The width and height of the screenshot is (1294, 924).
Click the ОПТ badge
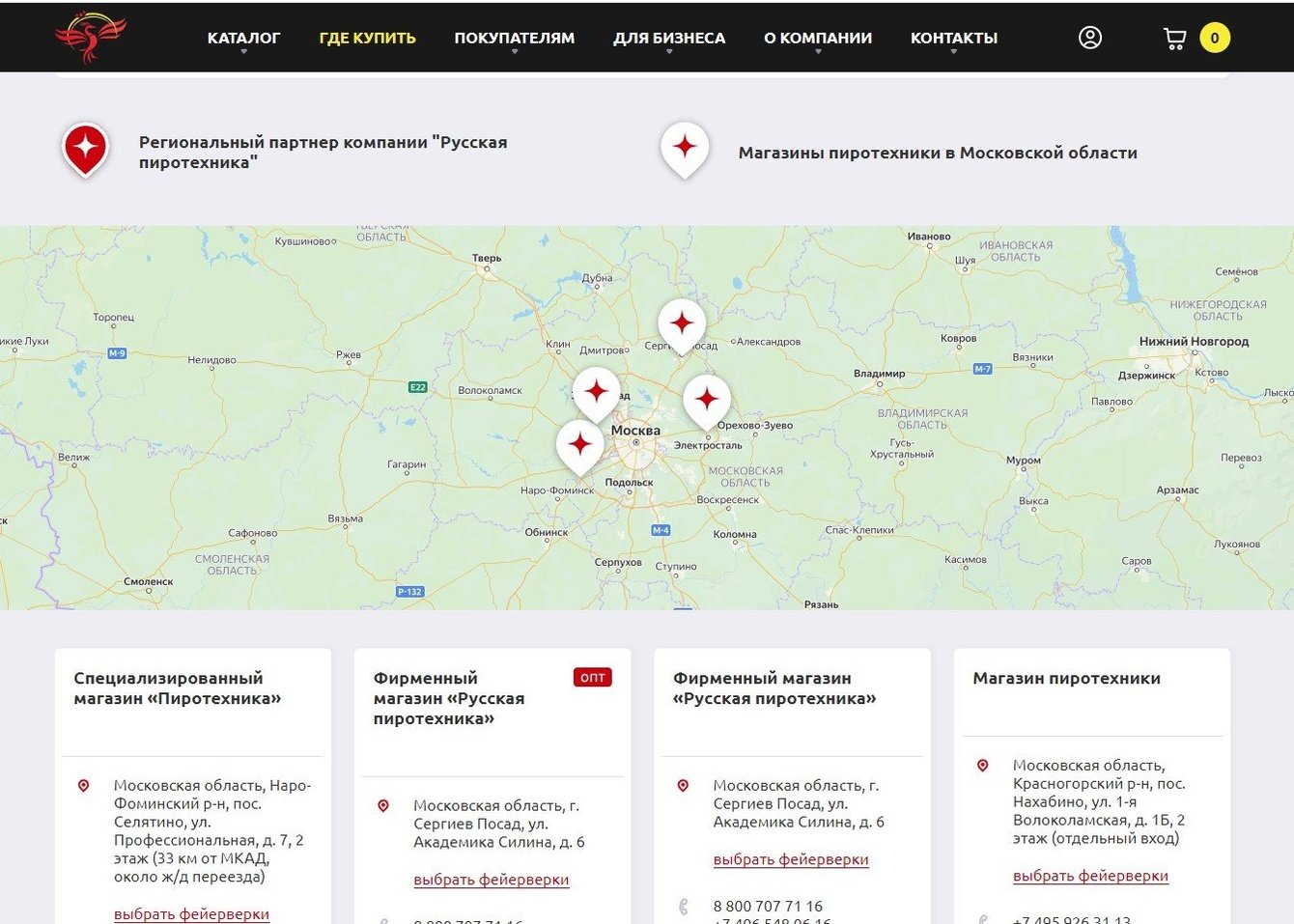pyautogui.click(x=593, y=678)
